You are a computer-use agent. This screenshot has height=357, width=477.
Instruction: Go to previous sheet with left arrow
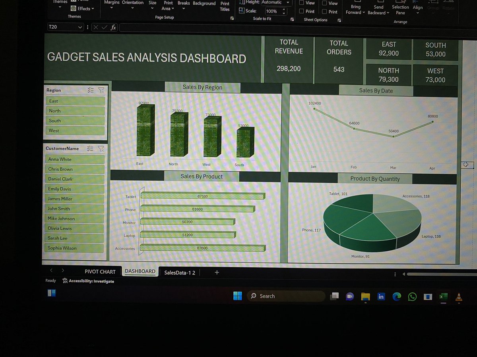click(51, 270)
